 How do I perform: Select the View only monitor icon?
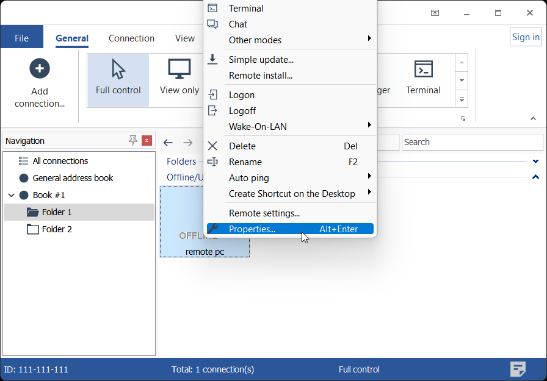tap(179, 69)
